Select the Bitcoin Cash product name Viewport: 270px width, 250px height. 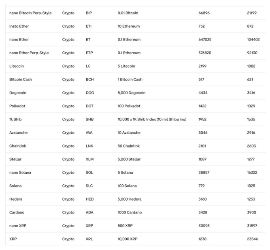tap(20, 79)
